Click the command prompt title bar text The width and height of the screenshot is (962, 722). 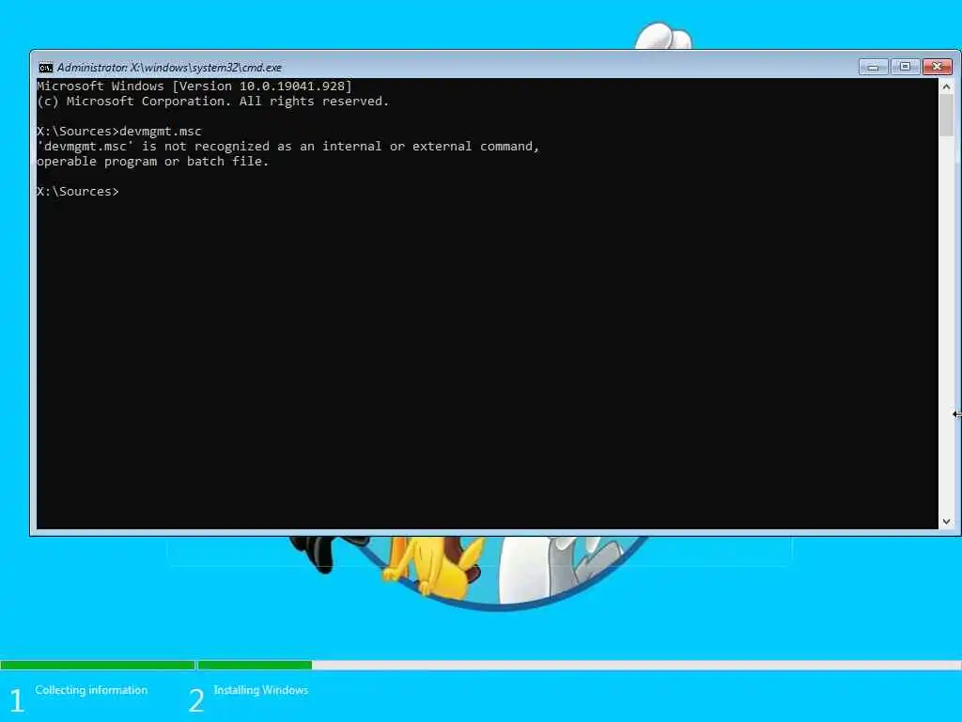[x=169, y=68]
